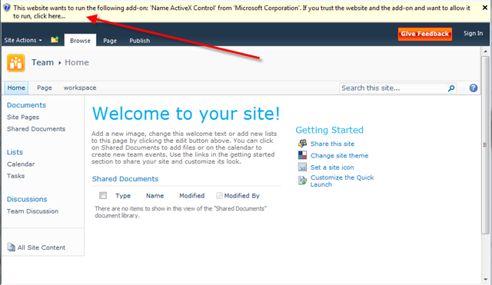Open the Set a site icon link
Viewport: 492px width, 285px height.
click(x=332, y=167)
